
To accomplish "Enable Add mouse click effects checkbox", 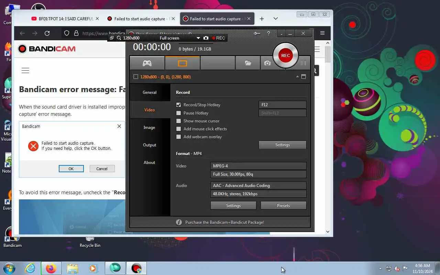I will (x=178, y=129).
